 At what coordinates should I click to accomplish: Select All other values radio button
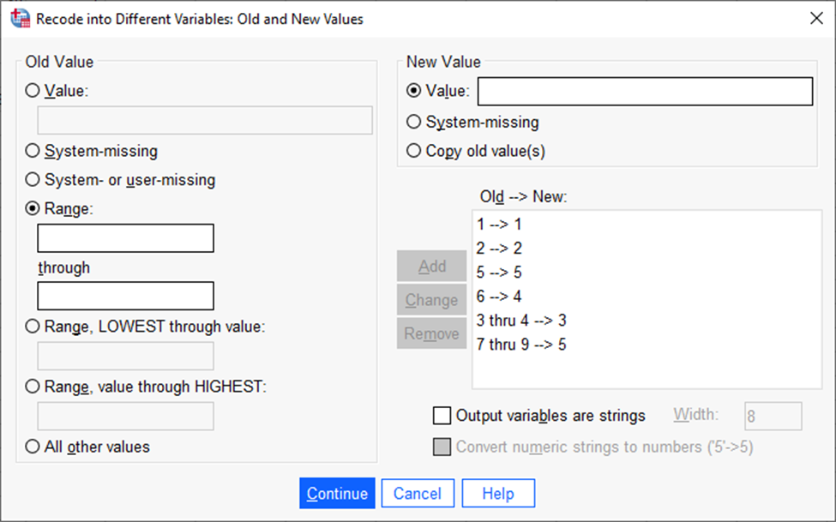coord(33,447)
